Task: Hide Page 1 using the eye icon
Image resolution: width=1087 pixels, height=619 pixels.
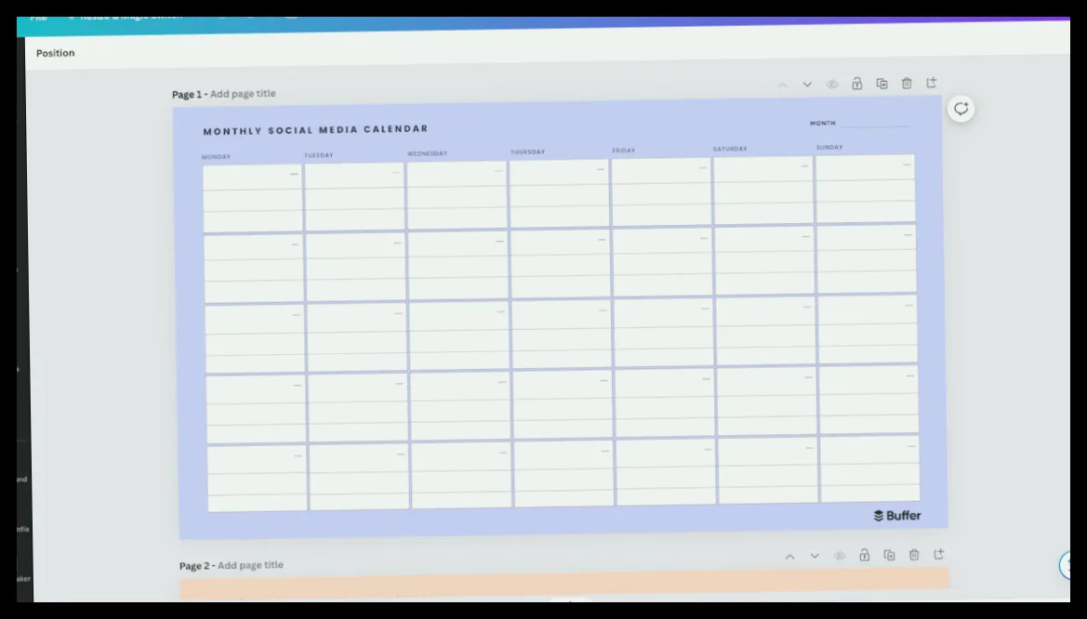Action: click(832, 85)
